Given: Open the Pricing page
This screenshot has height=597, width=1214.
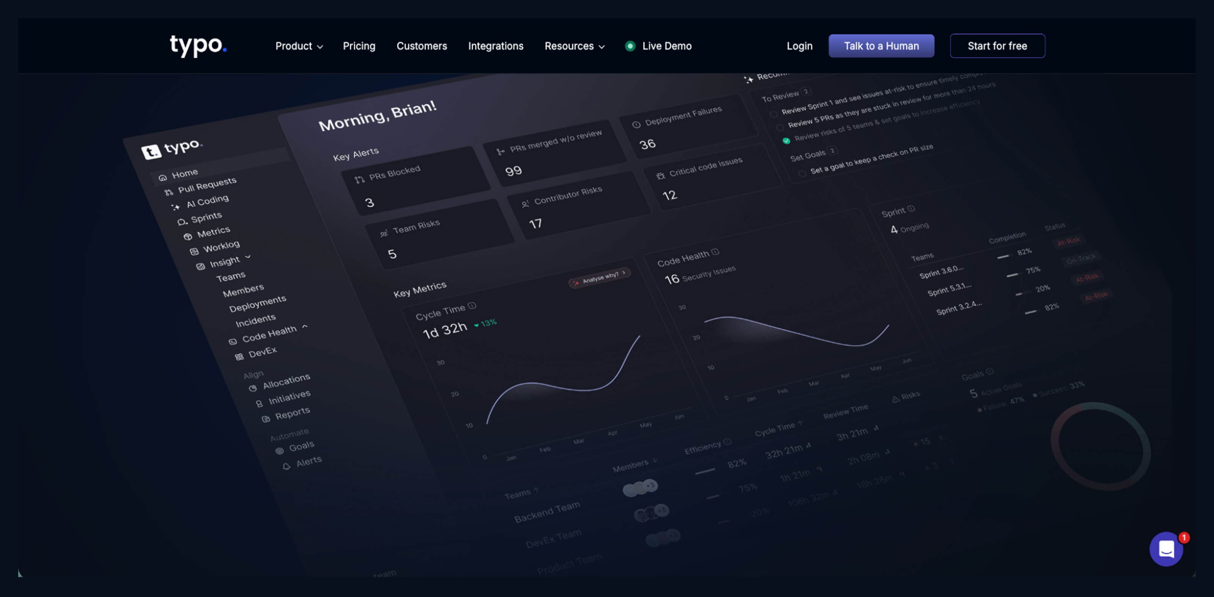Looking at the screenshot, I should (359, 46).
